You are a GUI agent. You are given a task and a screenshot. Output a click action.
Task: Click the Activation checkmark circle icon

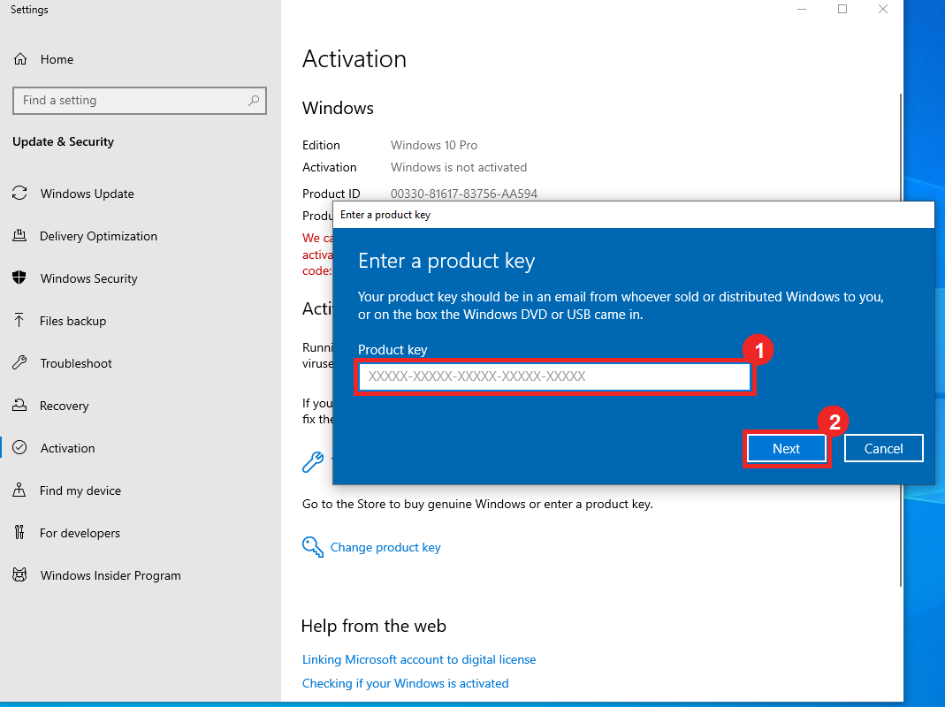pyautogui.click(x=19, y=448)
